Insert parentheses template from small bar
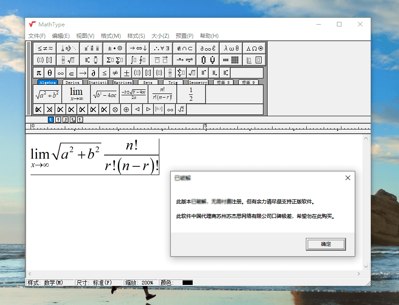 pos(137,73)
